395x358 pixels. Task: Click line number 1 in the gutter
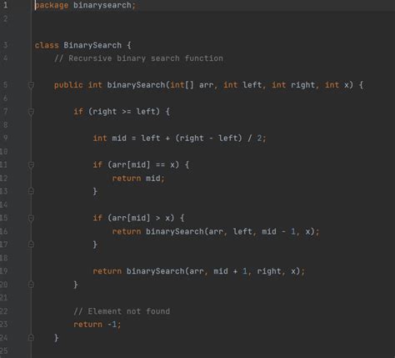(x=5, y=5)
